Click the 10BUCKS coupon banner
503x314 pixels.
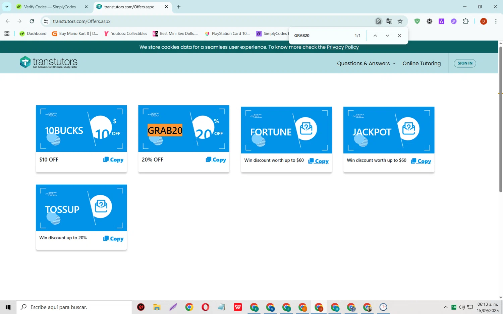point(81,129)
